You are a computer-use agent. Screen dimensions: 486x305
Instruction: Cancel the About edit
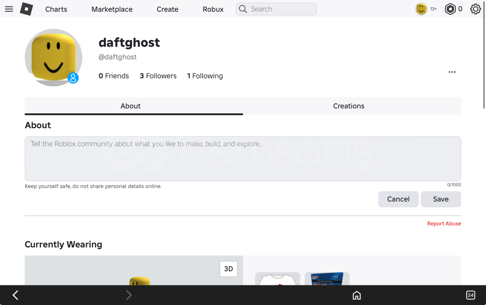click(x=398, y=199)
